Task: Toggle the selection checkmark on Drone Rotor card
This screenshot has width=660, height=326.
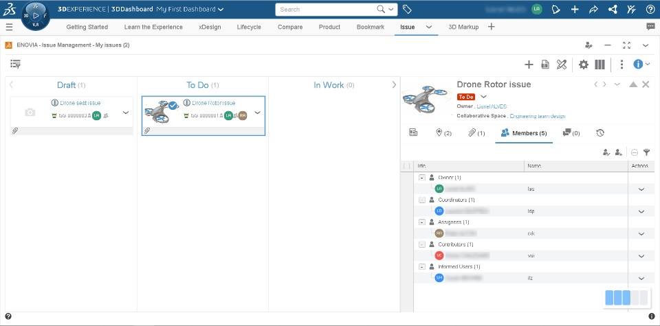Action: click(x=173, y=106)
